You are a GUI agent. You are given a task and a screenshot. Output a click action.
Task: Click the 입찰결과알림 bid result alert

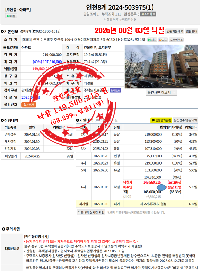[161, 120]
